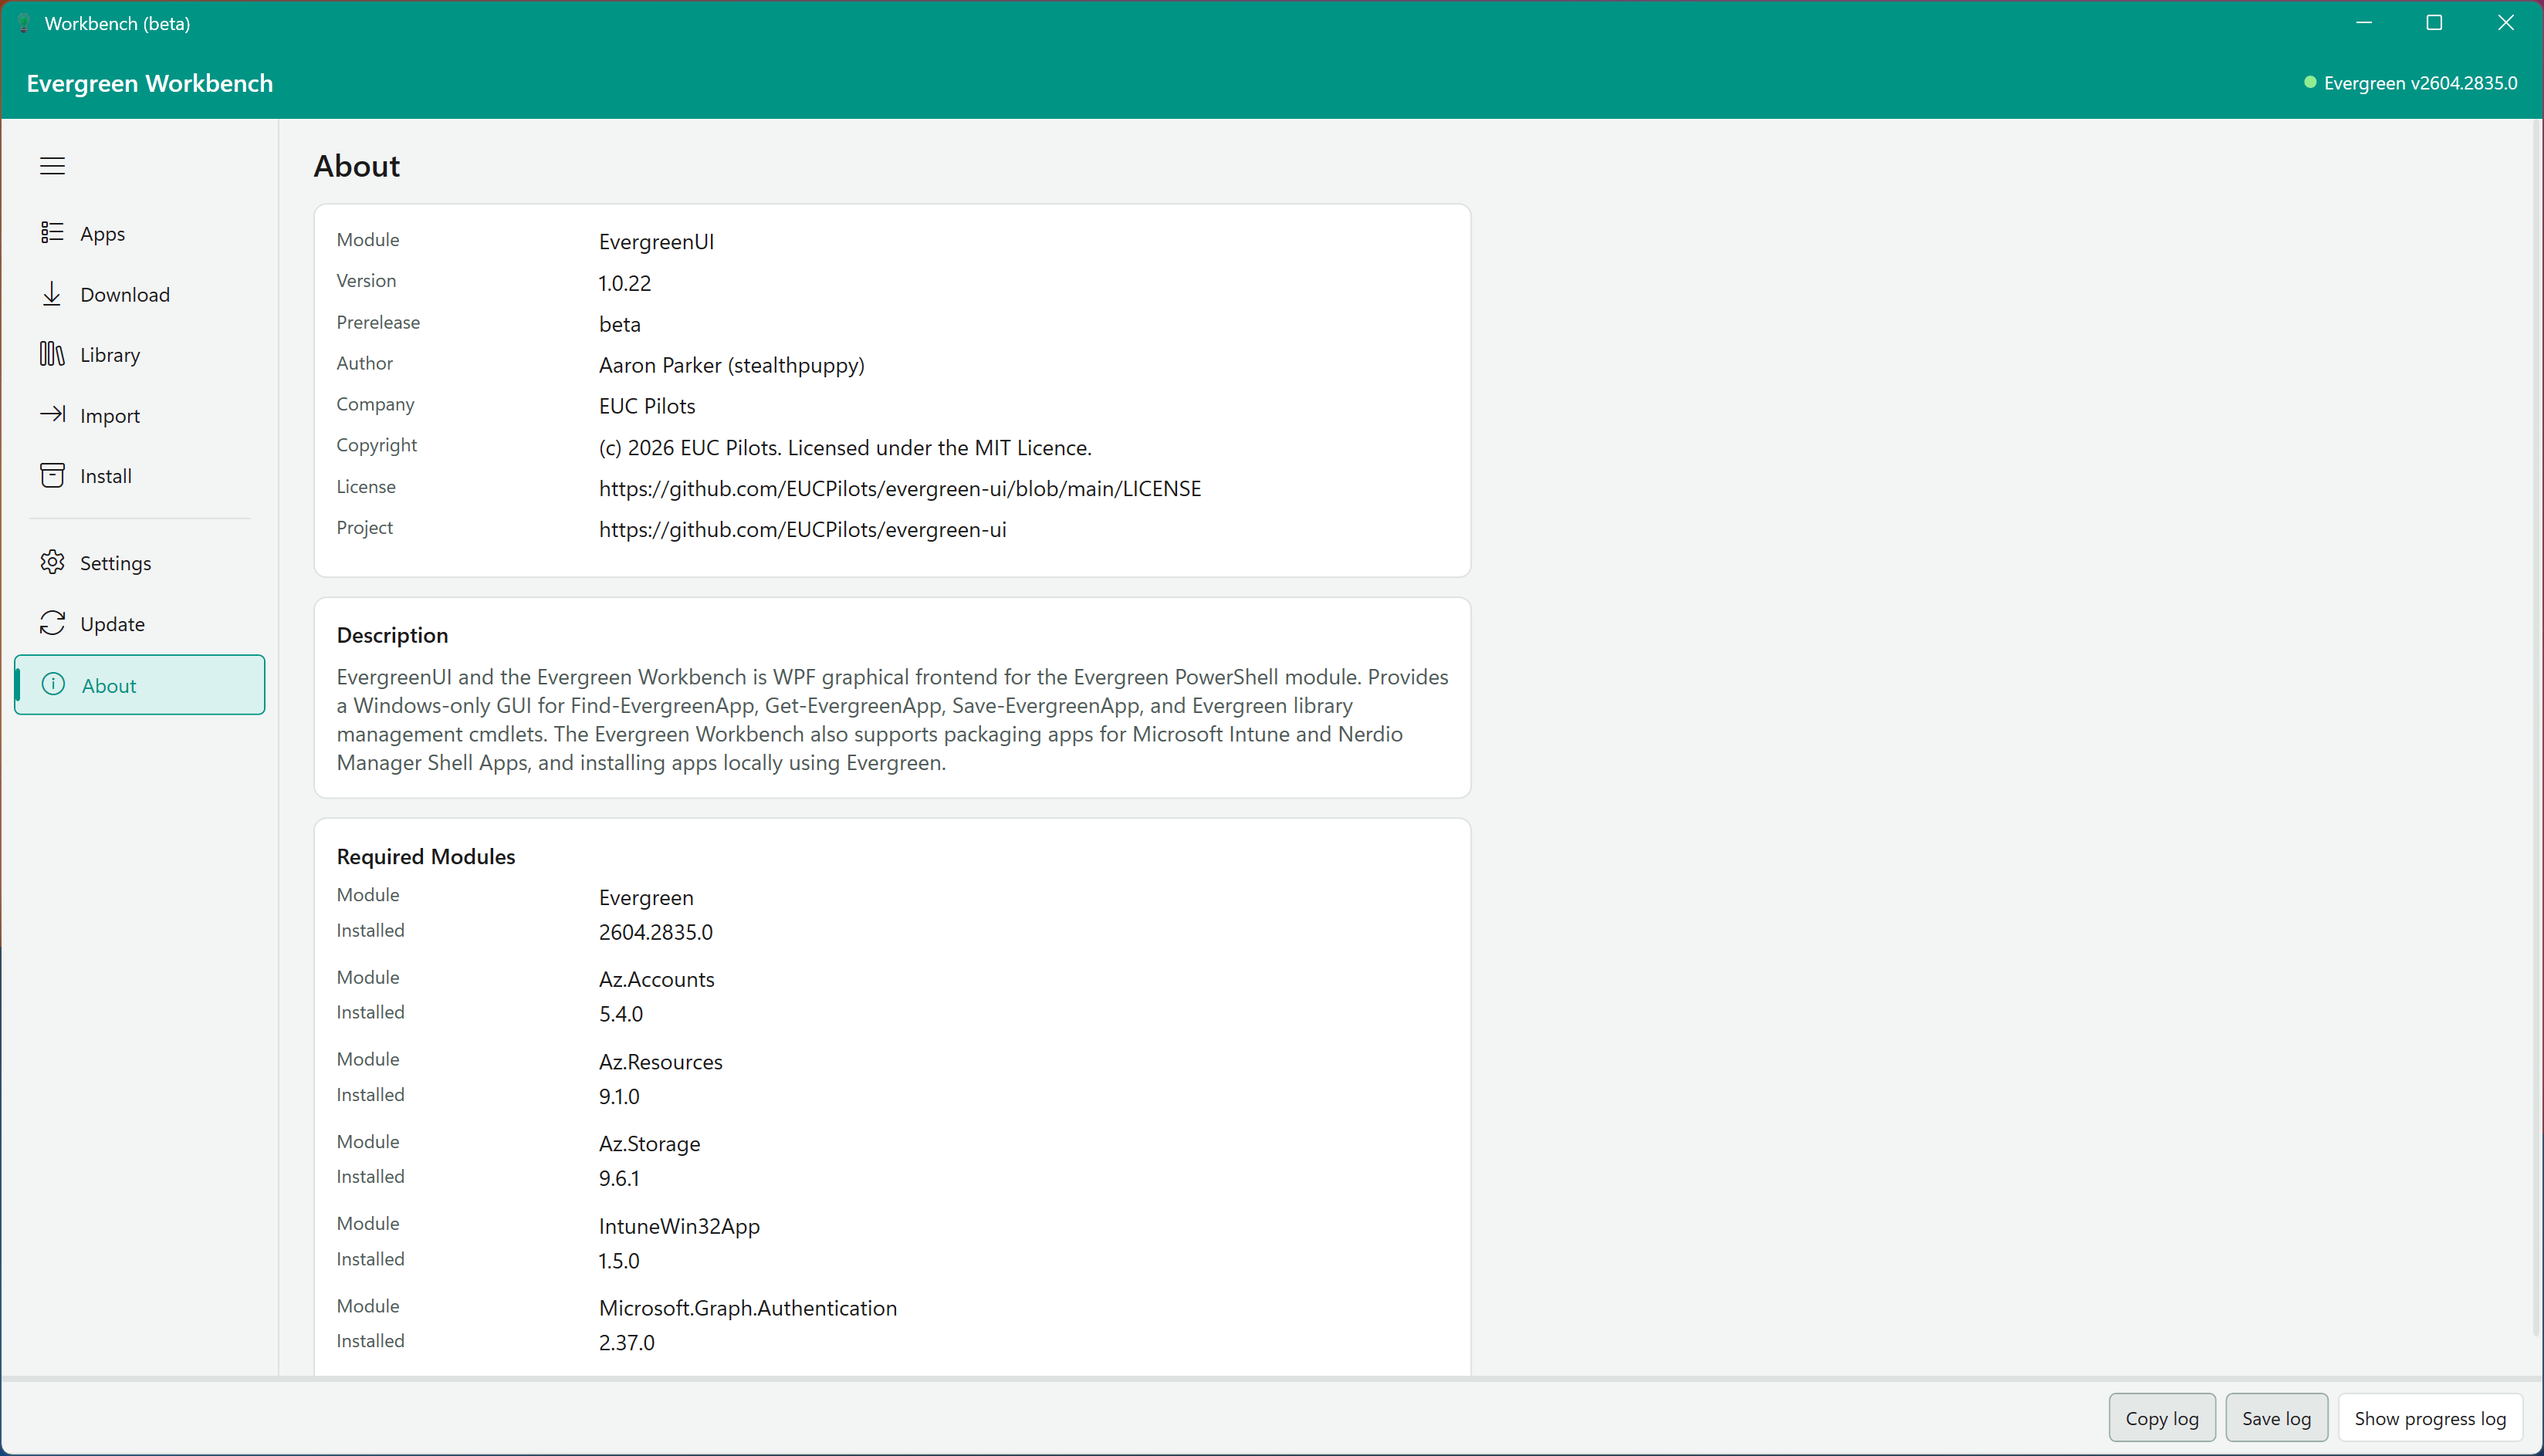The height and width of the screenshot is (1456, 2544).
Task: Maximize the Workbench window
Action: [2434, 23]
